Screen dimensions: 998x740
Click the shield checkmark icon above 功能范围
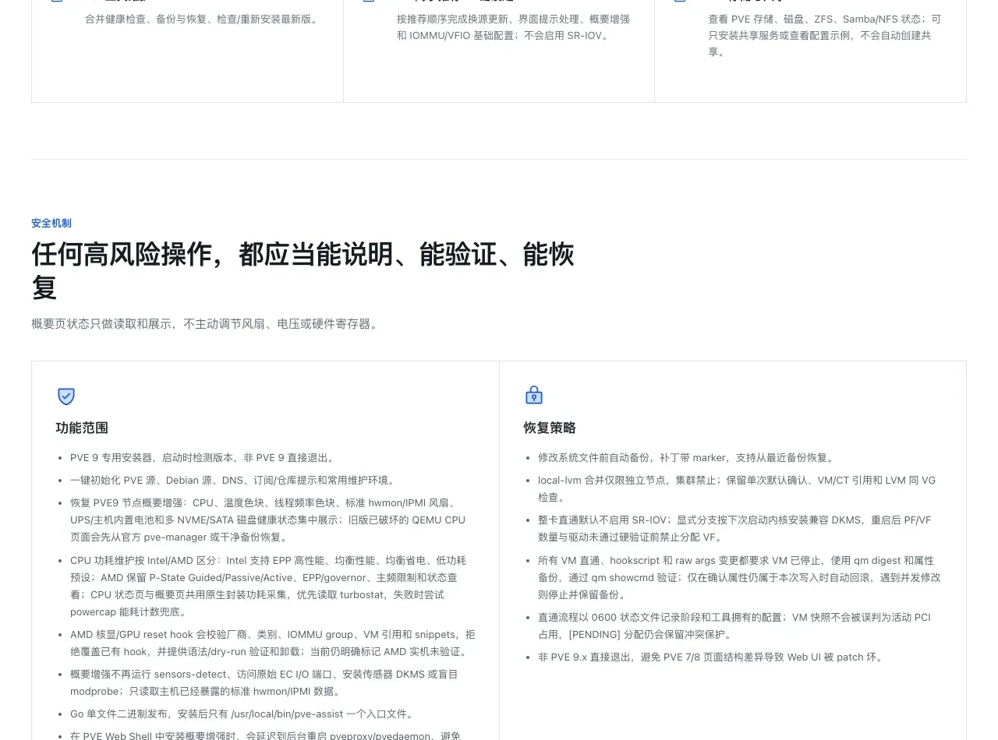pos(66,396)
